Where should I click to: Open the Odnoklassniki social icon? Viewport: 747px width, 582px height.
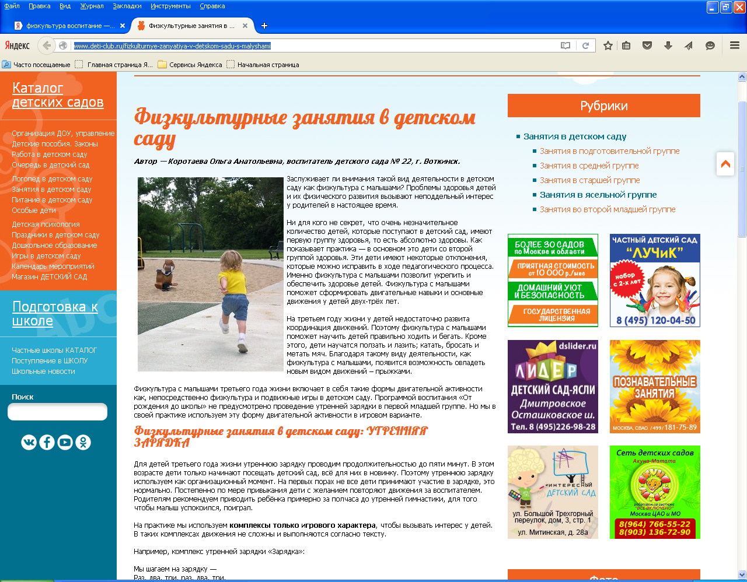pos(83,442)
